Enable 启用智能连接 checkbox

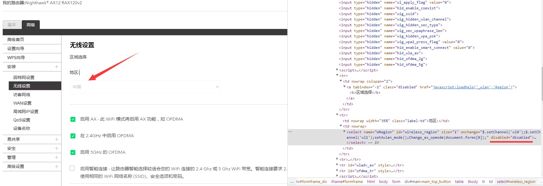[x=72, y=168]
